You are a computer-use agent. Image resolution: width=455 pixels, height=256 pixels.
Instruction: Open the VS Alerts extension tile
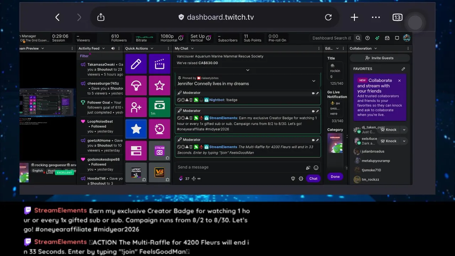160,172
